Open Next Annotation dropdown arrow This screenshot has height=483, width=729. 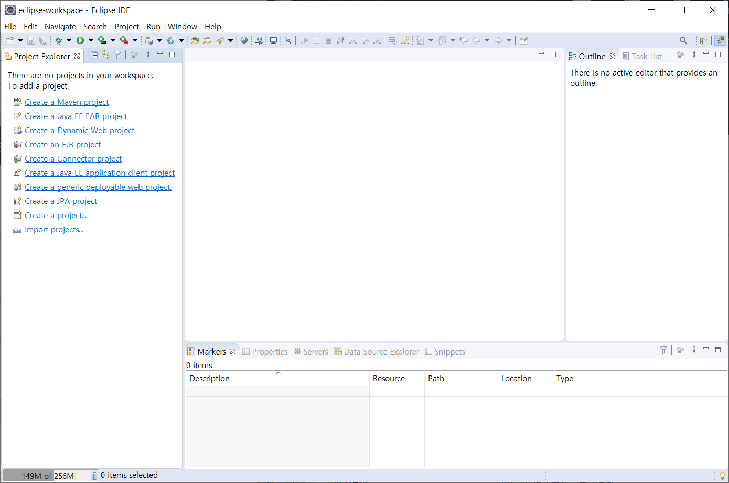pos(431,40)
